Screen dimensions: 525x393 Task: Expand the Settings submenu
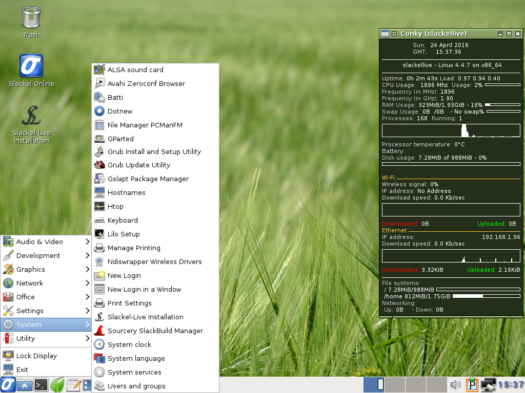[46, 311]
